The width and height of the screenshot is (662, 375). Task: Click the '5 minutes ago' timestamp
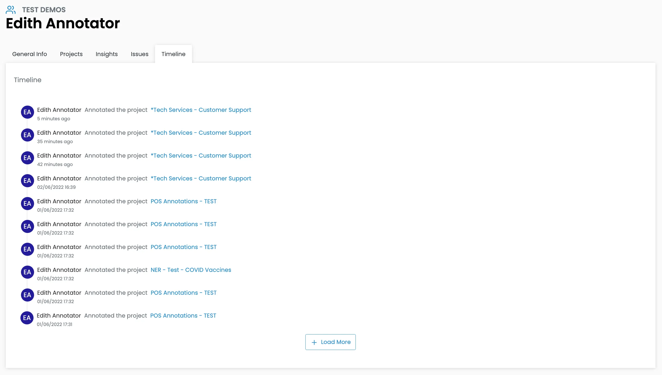(54, 119)
